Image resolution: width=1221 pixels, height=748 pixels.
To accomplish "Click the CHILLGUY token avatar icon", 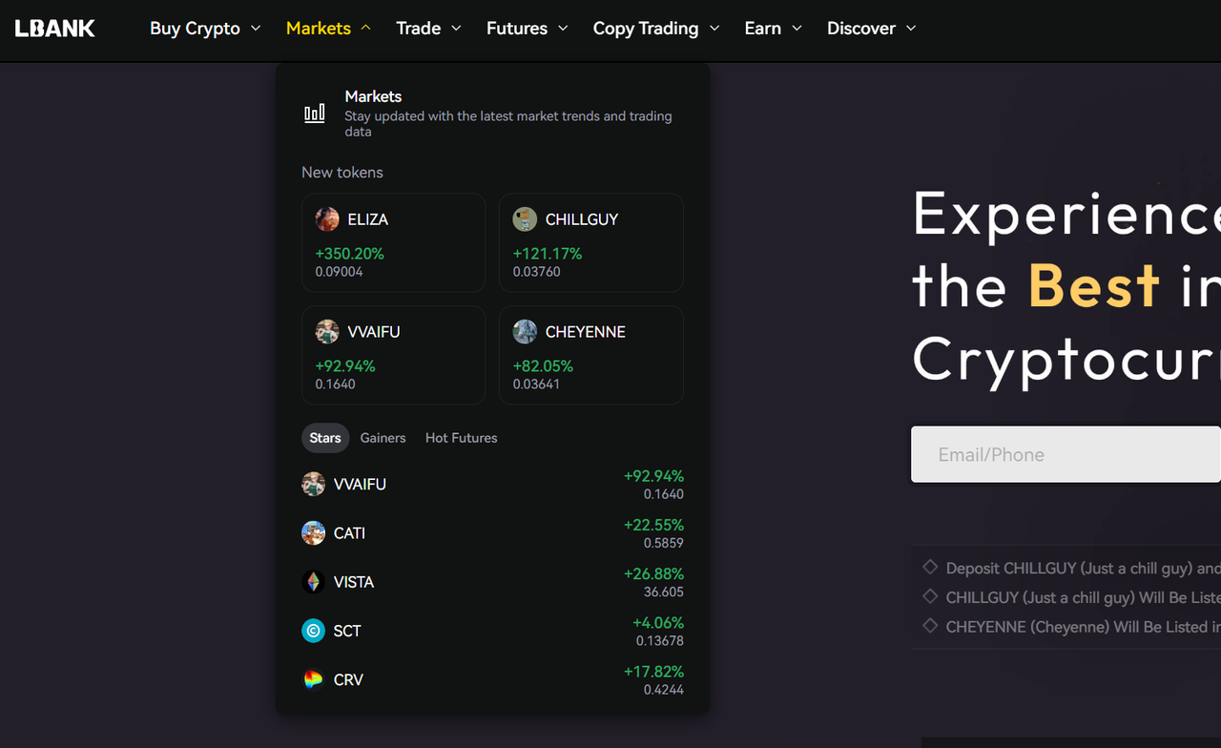I will tap(525, 219).
